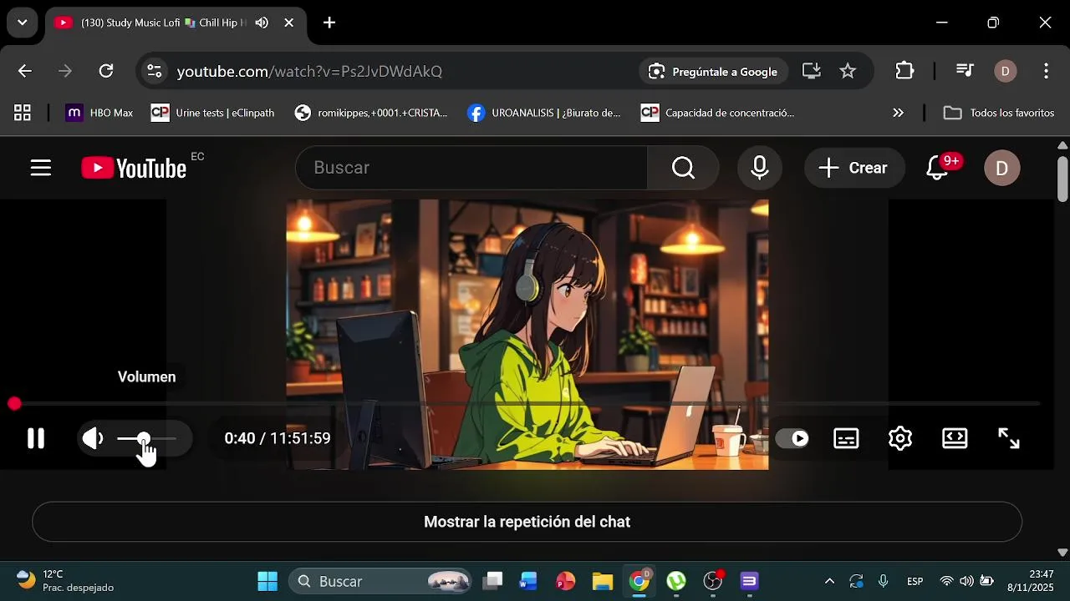
Task: Open the Chrome extensions puzzle icon
Action: pyautogui.click(x=904, y=71)
